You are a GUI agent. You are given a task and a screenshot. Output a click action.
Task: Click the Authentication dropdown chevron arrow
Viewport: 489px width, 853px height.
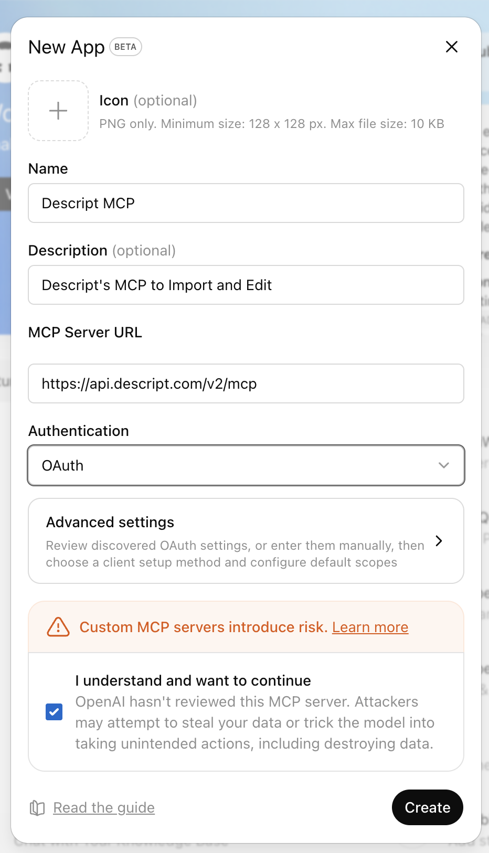point(444,465)
